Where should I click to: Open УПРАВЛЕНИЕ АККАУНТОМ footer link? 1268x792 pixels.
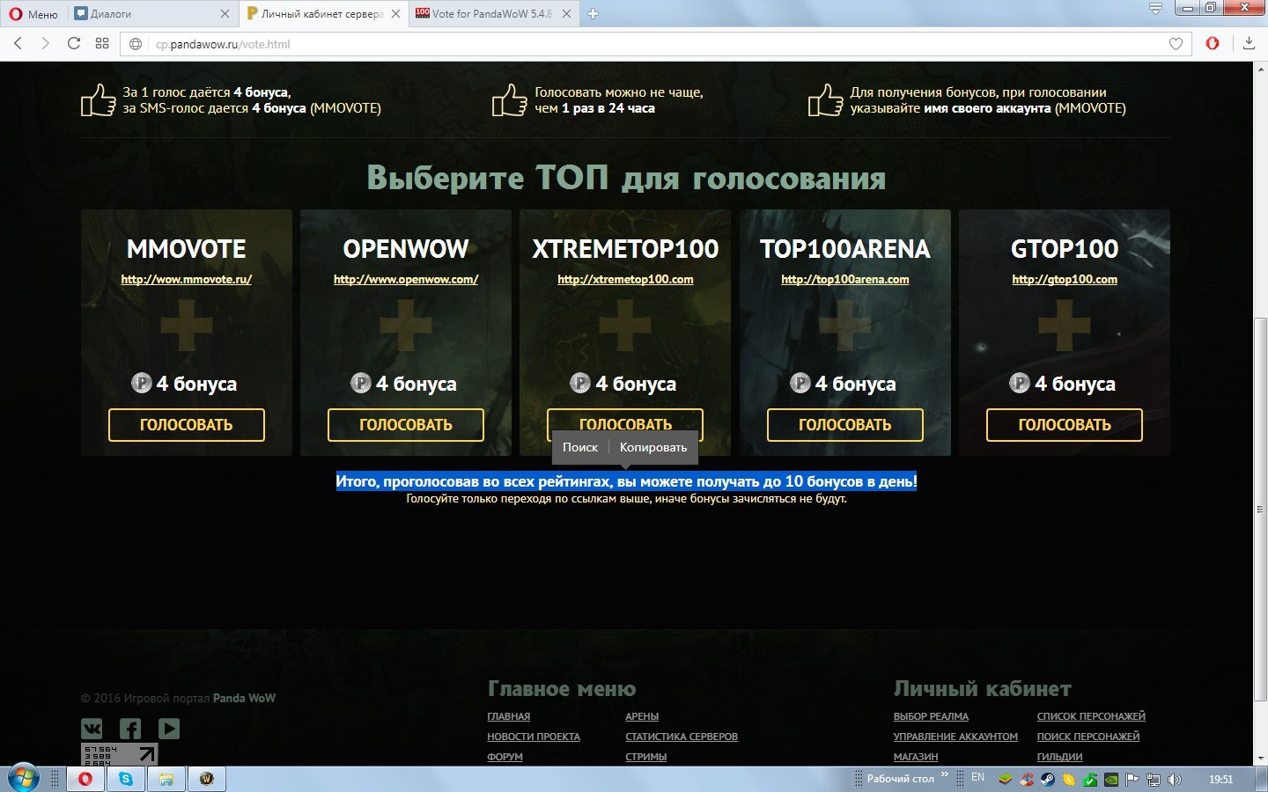click(x=955, y=737)
